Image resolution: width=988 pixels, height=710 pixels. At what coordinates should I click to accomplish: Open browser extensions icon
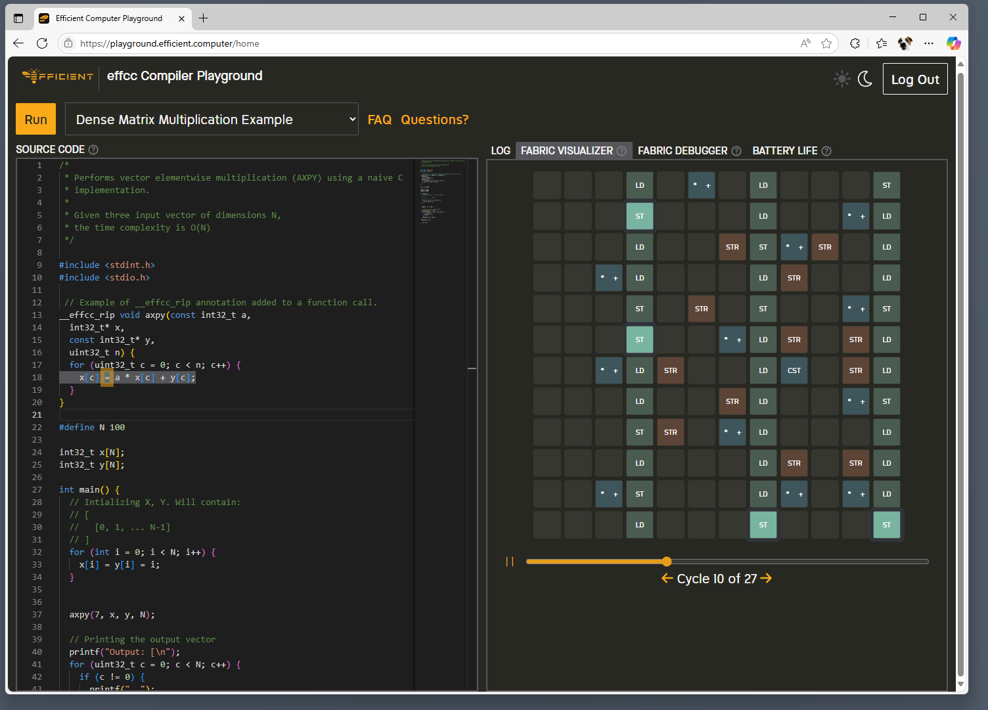coord(855,43)
